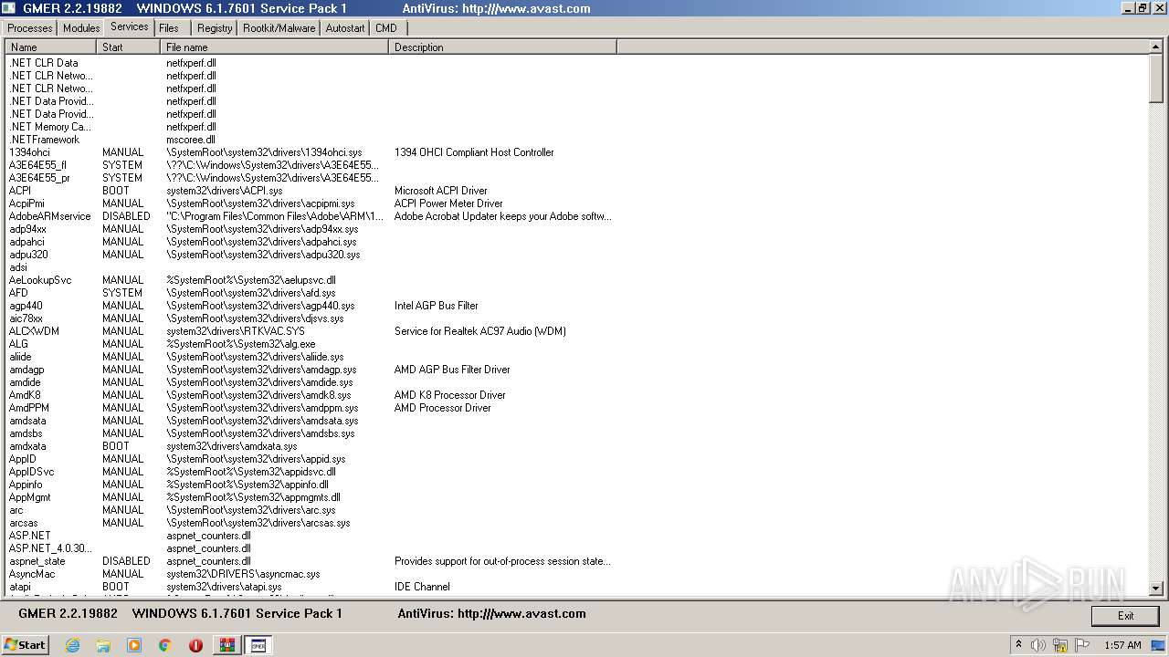Click the Exit button

tap(1125, 616)
